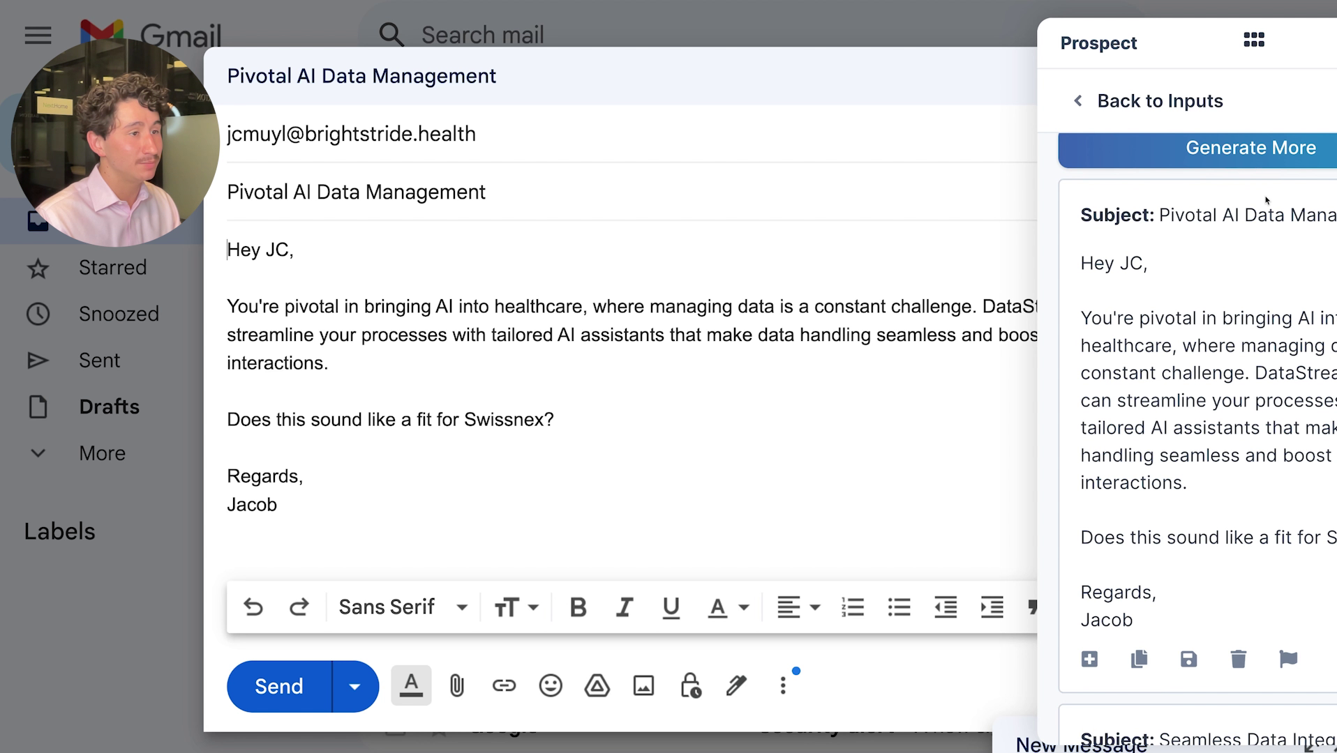The image size is (1337, 753).
Task: Toggle underline formatting
Action: [x=671, y=607]
